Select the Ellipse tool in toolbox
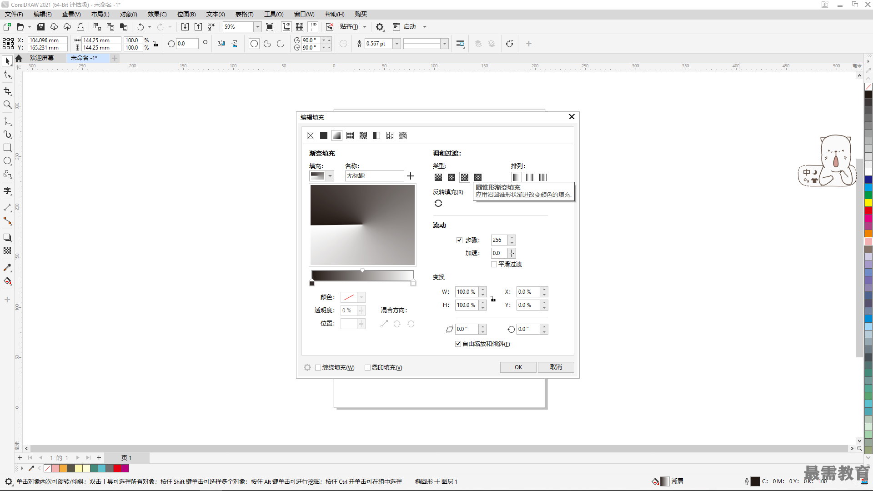Screen dimensions: 873x491 coord(7,161)
